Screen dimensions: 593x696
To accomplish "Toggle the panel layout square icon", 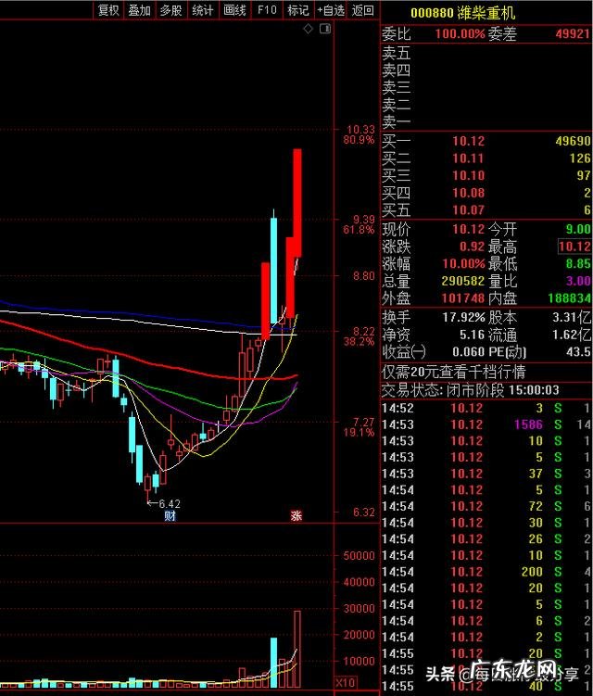I will [x=325, y=29].
